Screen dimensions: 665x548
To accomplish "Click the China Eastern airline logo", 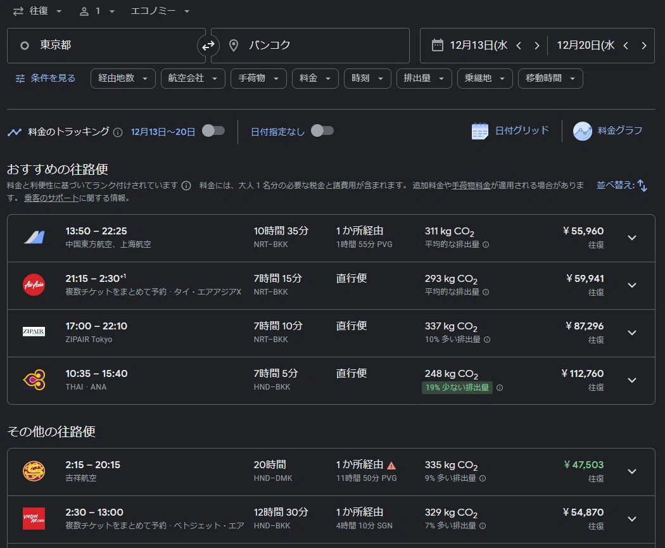I will (34, 238).
